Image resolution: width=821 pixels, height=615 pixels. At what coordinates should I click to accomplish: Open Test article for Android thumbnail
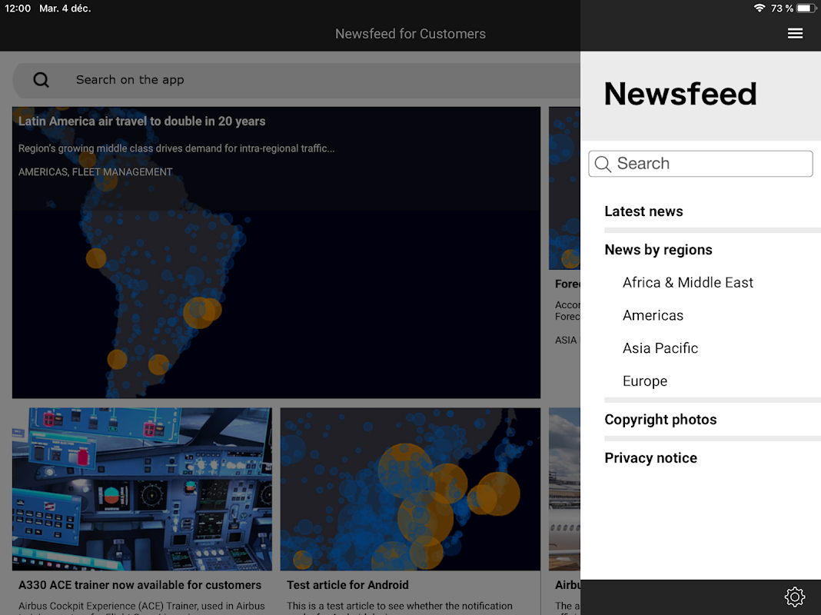410,489
